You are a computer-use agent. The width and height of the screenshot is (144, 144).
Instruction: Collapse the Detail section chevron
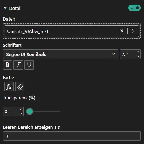5,8
